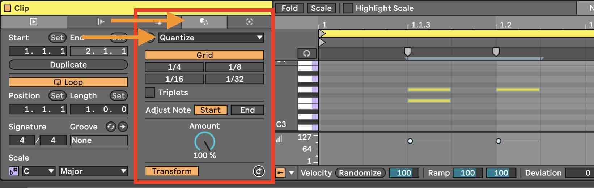594x188 pixels.
Task: Click the Groove hot-swap icon
Action: click(x=111, y=127)
